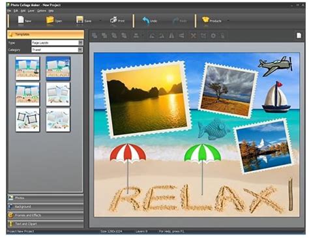Pick the second-row left template thumbnail

[x=27, y=94]
